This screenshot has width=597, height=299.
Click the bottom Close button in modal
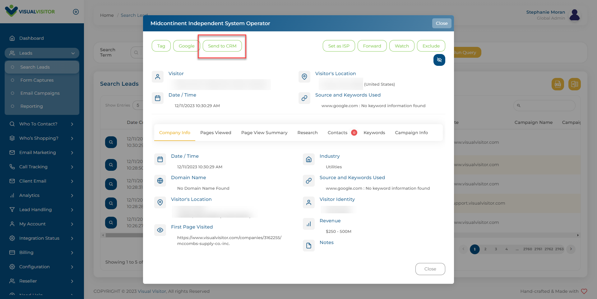430,269
